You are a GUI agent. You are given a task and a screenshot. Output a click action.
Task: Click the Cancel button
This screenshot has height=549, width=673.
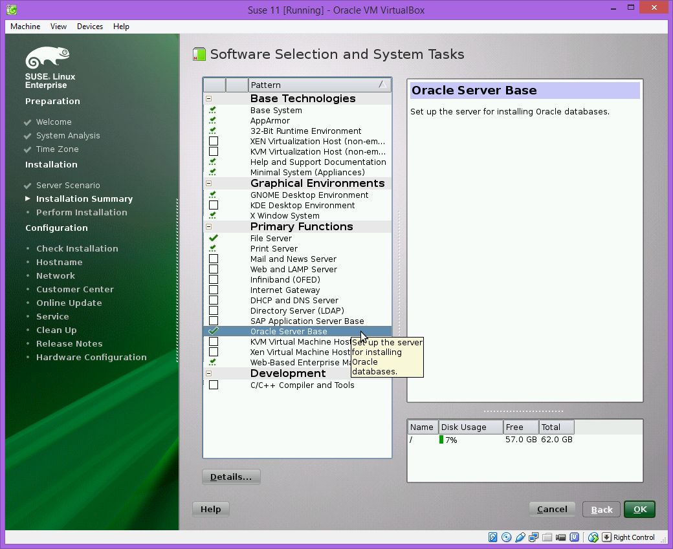click(552, 509)
